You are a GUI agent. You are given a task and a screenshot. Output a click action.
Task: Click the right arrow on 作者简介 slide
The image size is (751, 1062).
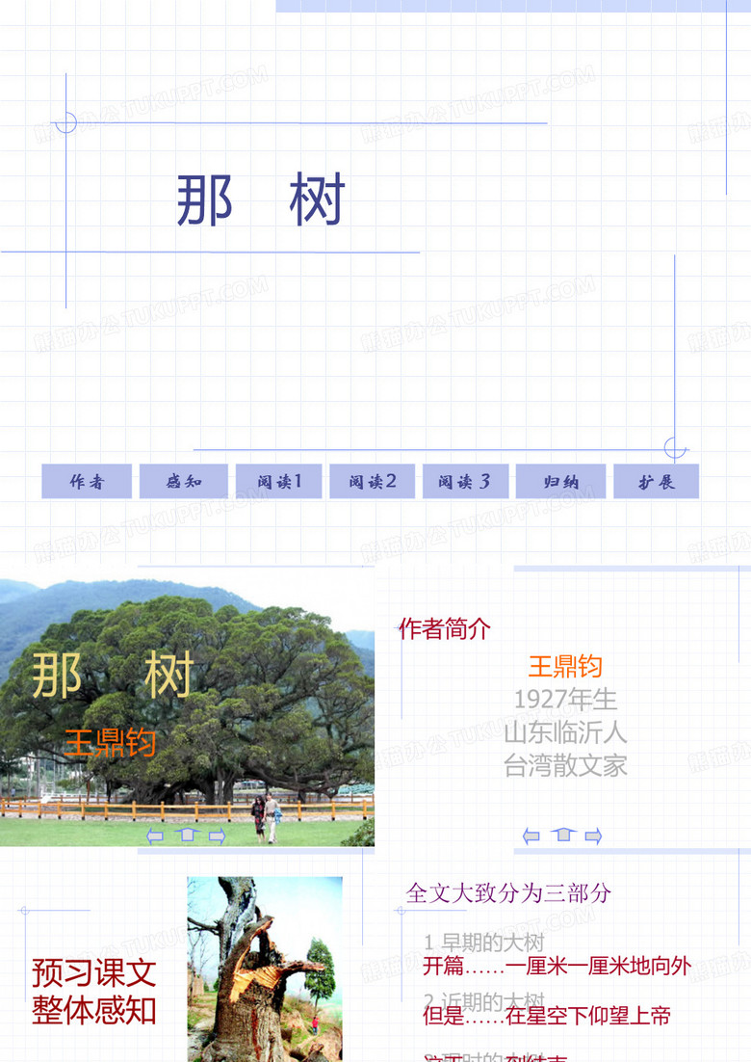click(593, 836)
